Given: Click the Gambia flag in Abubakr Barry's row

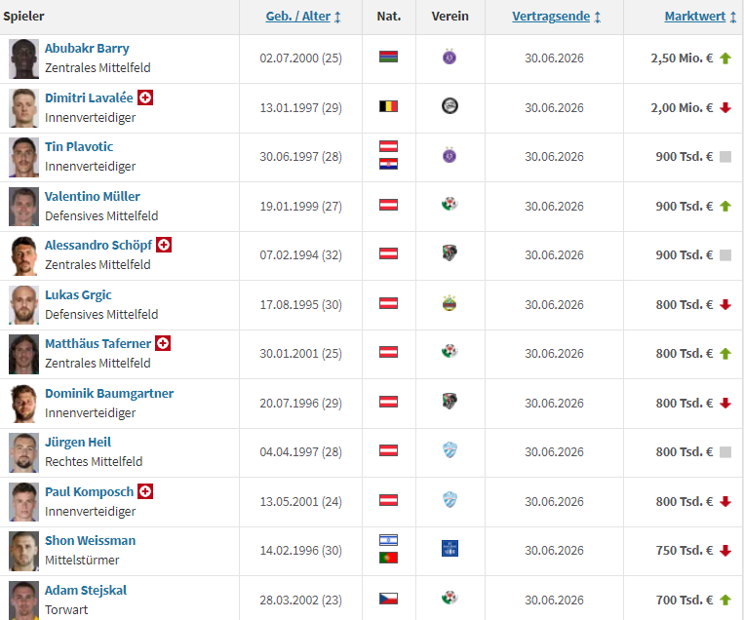Looking at the screenshot, I should 388,58.
